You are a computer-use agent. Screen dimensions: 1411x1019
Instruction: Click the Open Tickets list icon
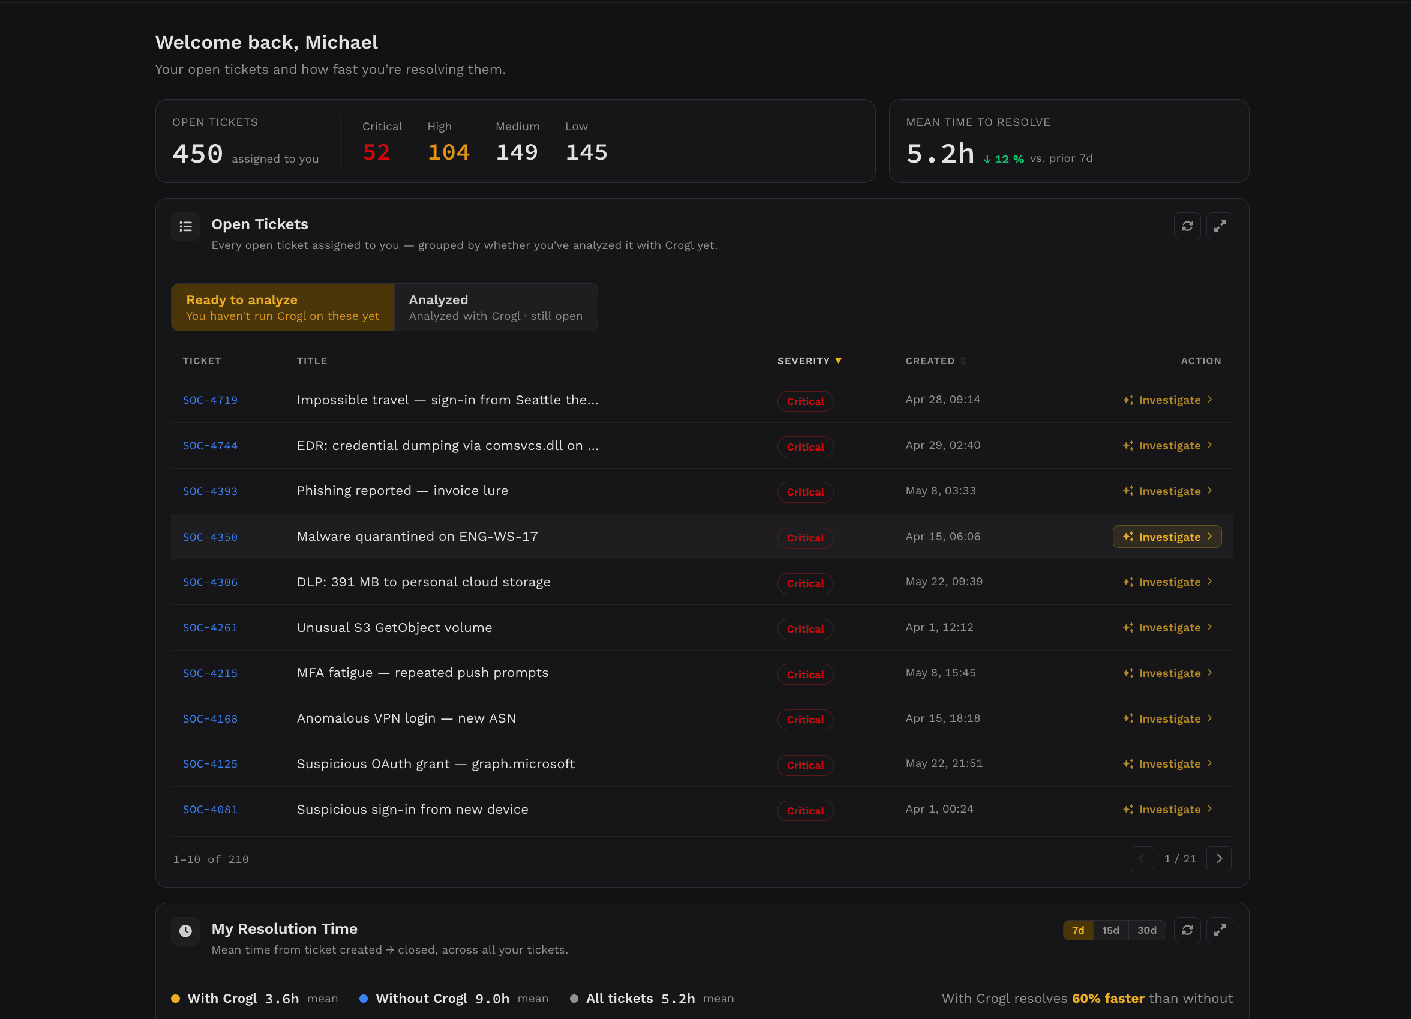click(185, 227)
